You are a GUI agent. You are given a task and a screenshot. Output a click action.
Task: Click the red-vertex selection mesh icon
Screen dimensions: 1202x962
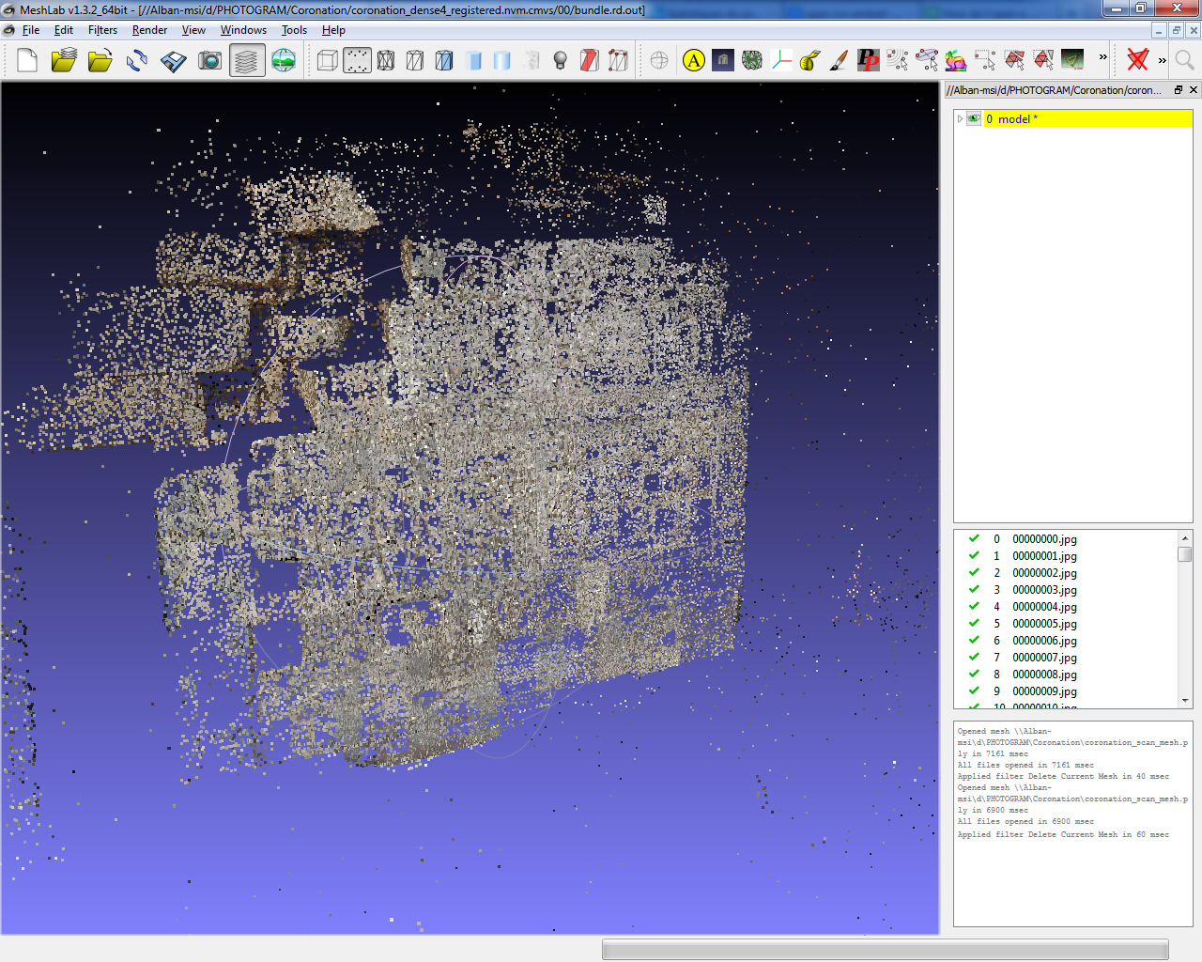619,61
